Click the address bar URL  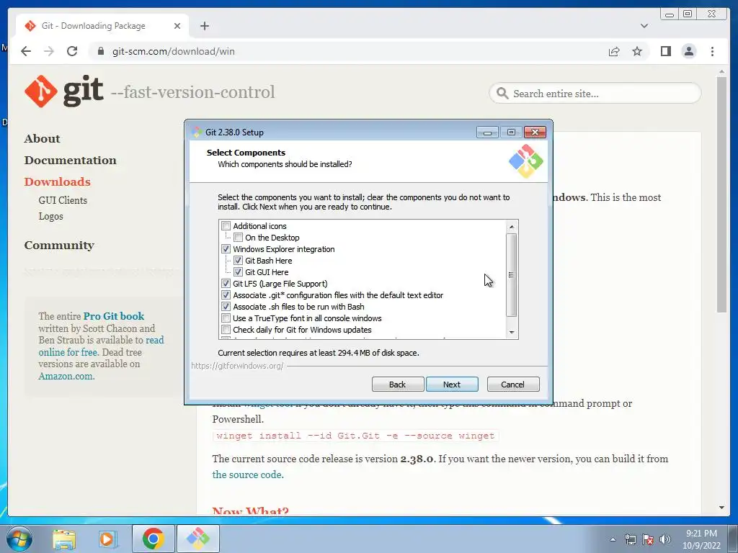pos(173,51)
